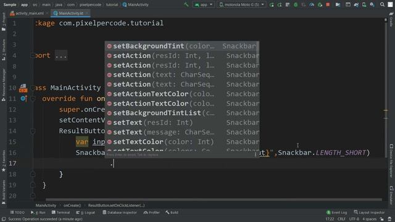
Task: Toggle read-only lock icon in status bar
Action: (382, 220)
